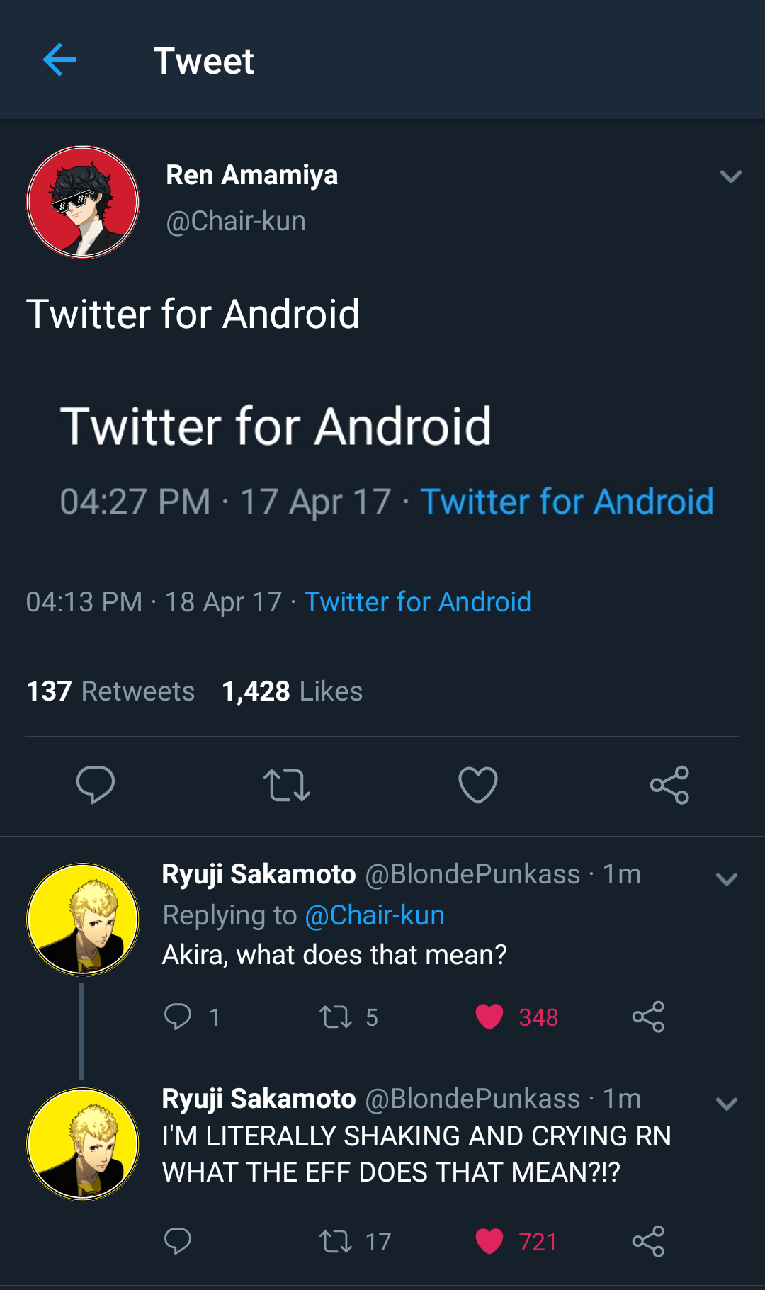Open Ren Amamiya's profile picture
This screenshot has height=1290, width=765.
pyautogui.click(x=83, y=202)
